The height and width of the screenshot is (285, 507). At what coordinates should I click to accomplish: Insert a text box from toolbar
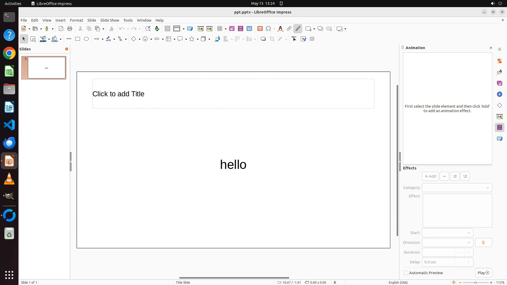pyautogui.click(x=260, y=29)
